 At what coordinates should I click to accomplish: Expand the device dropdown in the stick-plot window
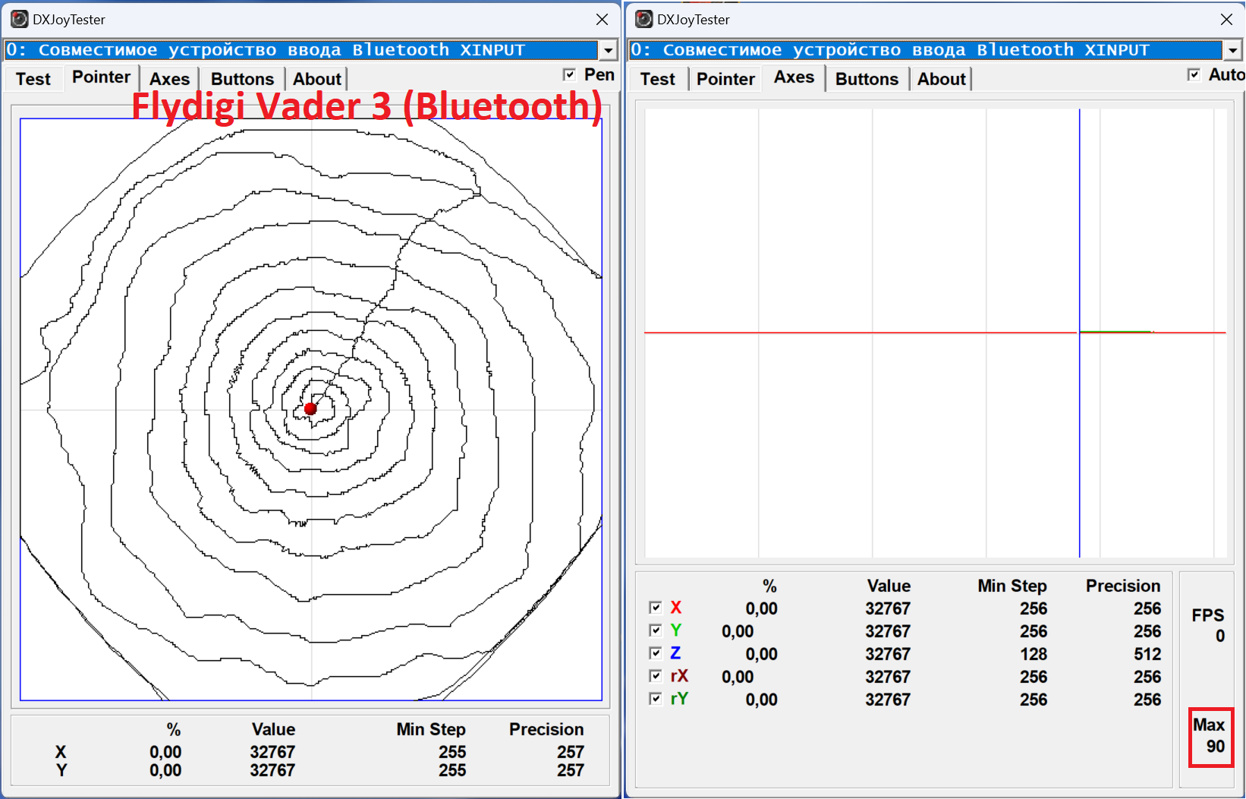(608, 50)
